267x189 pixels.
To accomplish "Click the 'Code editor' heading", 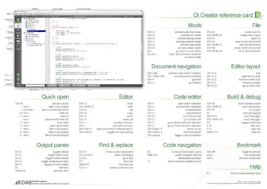I will click(187, 97).
